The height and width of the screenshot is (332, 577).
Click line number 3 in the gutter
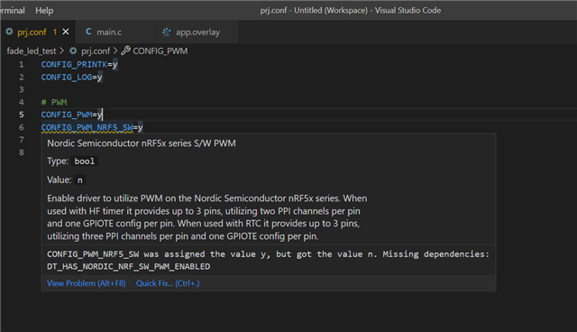pyautogui.click(x=22, y=89)
